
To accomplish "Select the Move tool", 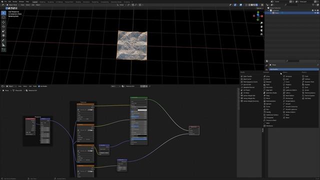I will pos(3,22).
